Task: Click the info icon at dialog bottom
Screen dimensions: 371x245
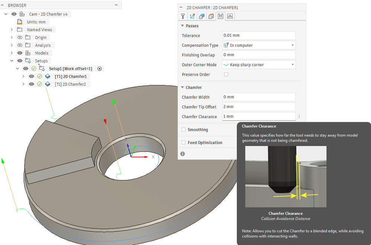Action: click(183, 154)
